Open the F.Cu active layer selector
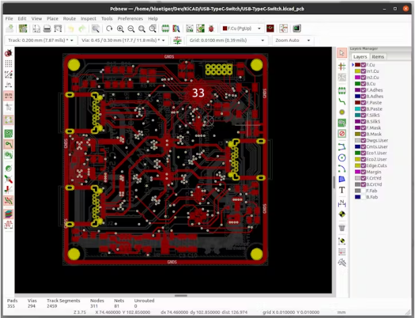 tap(242, 29)
